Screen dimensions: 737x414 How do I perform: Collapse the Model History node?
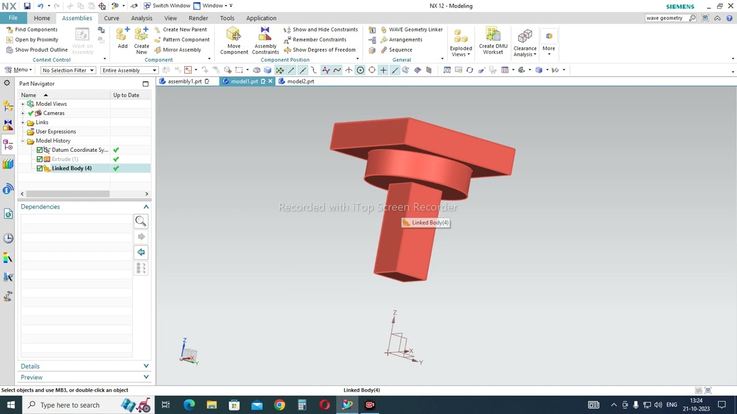23,141
